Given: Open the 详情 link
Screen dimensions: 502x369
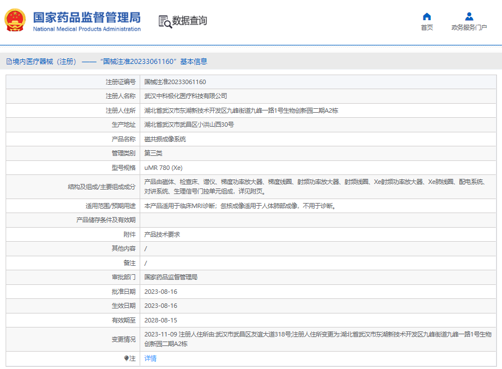Looking at the screenshot, I should (x=150, y=358).
